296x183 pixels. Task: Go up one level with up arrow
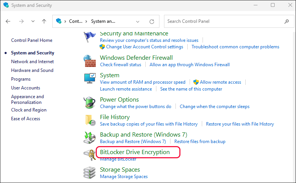pos(44,21)
